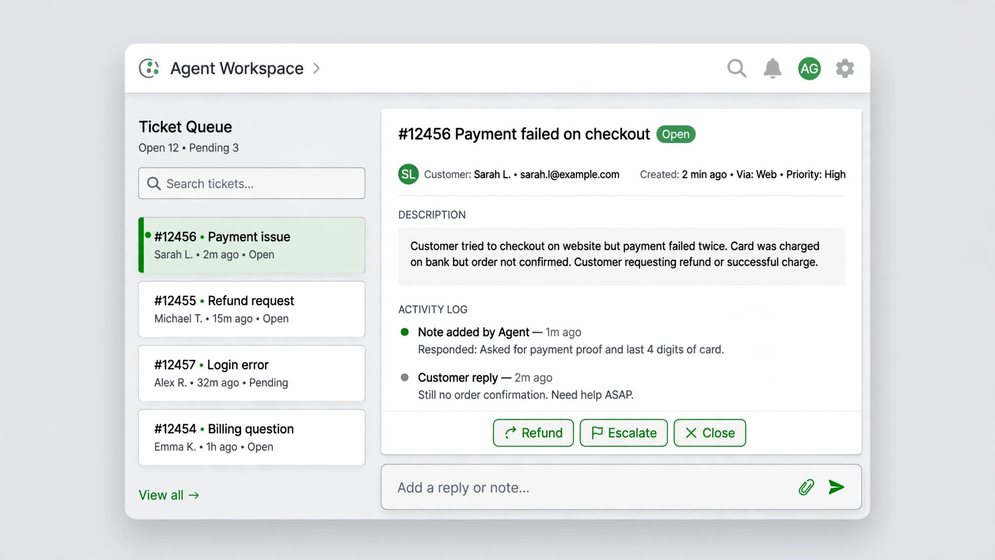Click the ACTIVITY LOG section label
The height and width of the screenshot is (560, 995).
433,310
